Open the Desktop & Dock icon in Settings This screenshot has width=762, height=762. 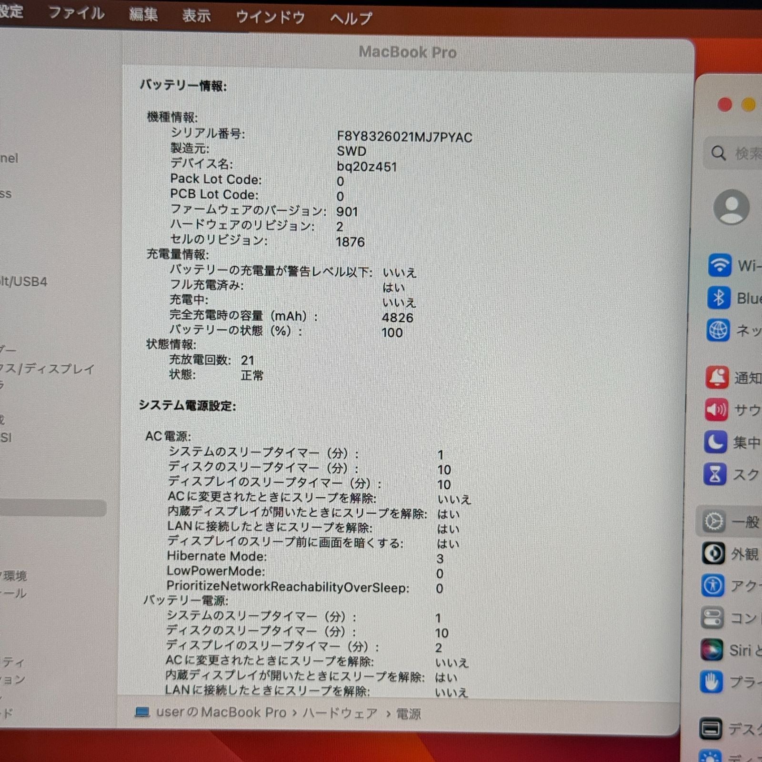point(711,728)
